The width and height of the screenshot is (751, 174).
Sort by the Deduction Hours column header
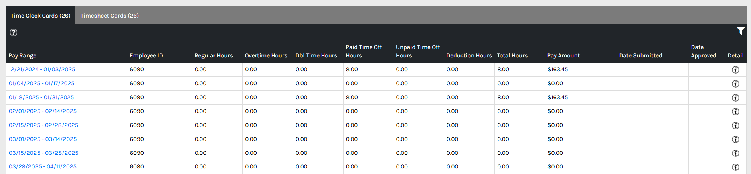tap(469, 55)
